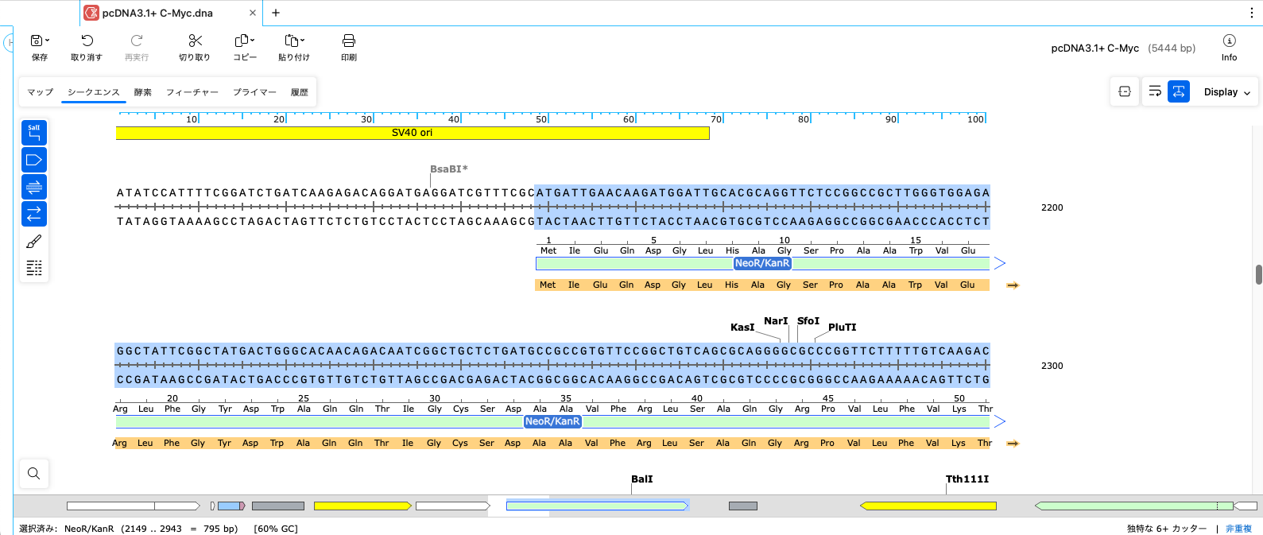Open the Copy (コピー) dropdown arrow

(x=253, y=40)
